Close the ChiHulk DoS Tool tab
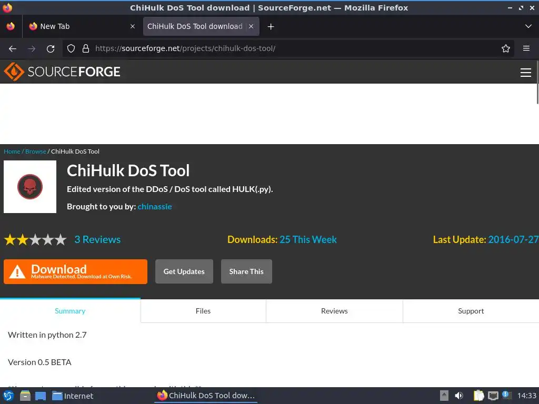 pos(251,26)
